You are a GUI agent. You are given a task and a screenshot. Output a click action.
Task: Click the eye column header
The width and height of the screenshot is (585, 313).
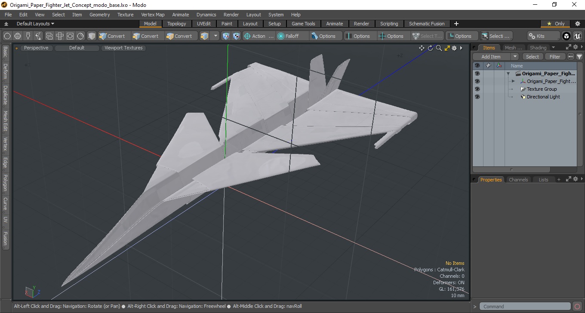tap(477, 66)
